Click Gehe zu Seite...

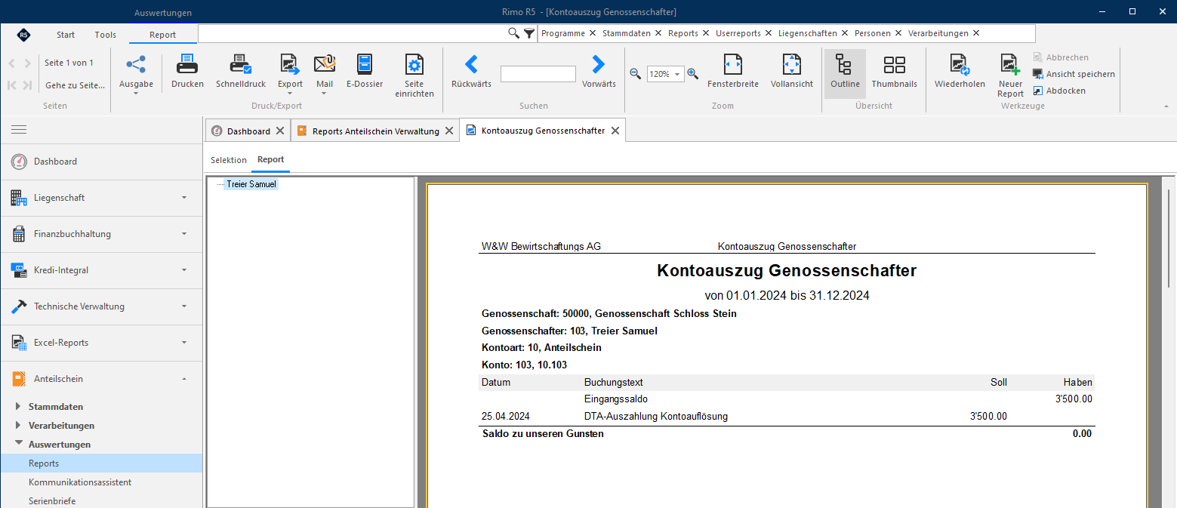click(75, 85)
